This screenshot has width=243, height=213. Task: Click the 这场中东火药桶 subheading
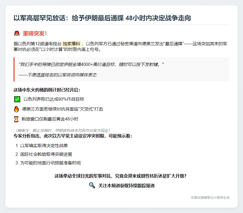point(47,90)
